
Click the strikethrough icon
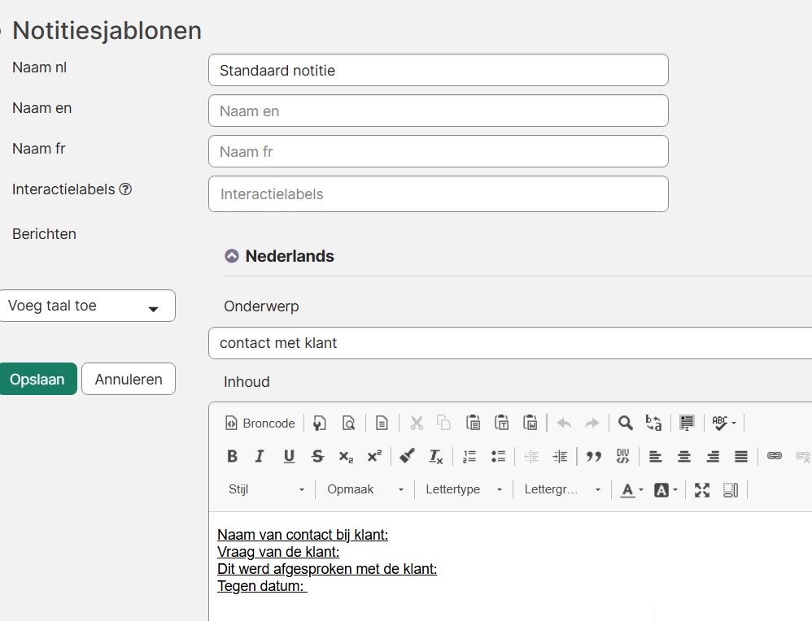(317, 457)
